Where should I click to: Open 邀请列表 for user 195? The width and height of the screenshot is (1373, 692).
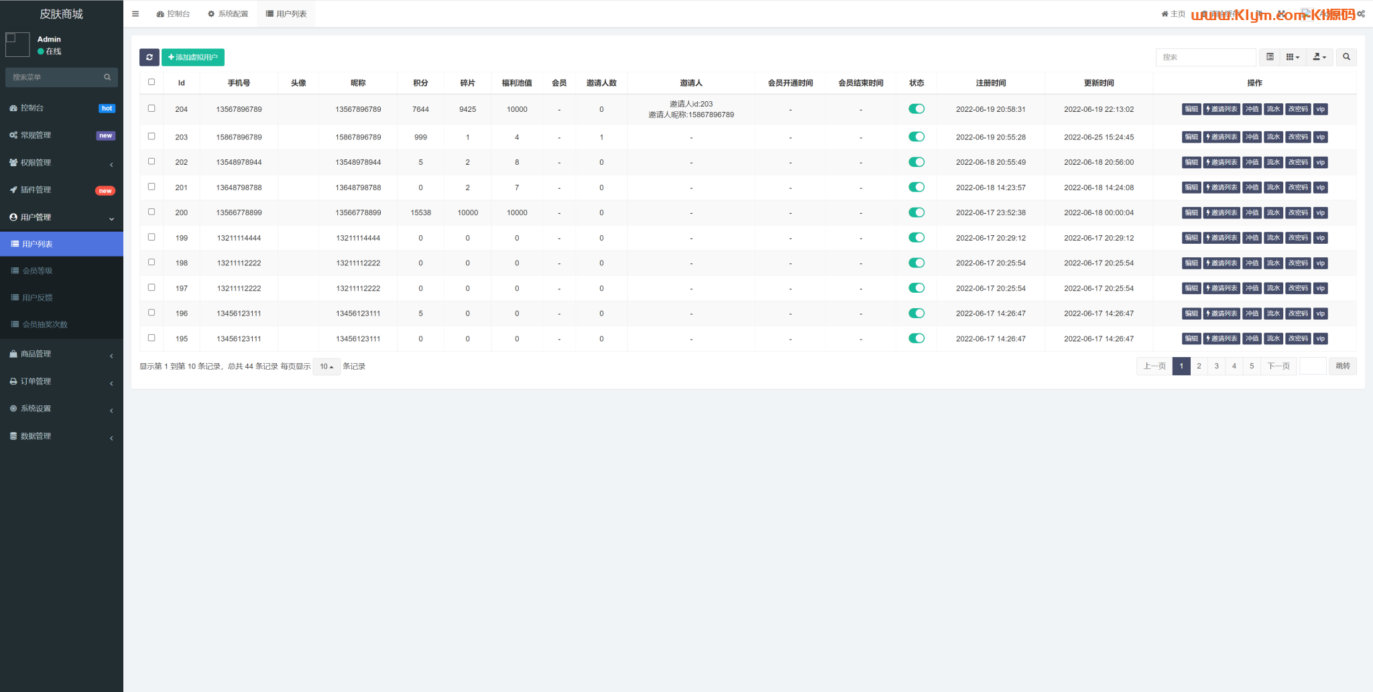[1221, 339]
